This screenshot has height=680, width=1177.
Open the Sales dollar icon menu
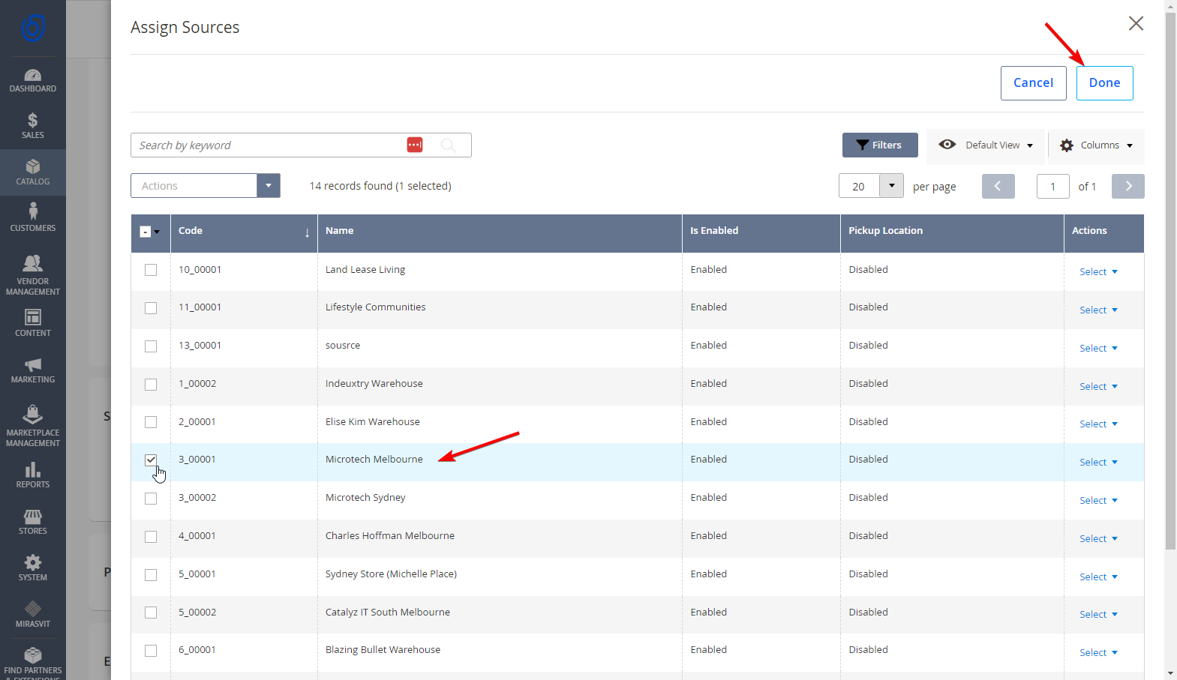point(33,126)
